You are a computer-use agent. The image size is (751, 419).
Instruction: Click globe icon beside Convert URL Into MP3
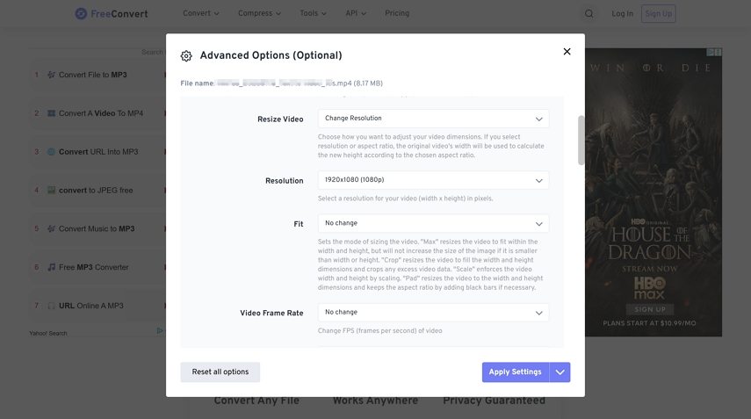tap(51, 152)
